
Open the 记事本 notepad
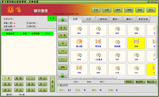[118, 10]
